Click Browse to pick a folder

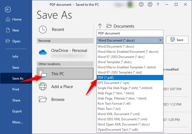click(x=65, y=99)
